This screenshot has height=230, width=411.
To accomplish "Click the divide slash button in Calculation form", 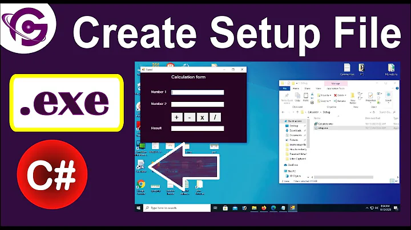I will pos(215,117).
